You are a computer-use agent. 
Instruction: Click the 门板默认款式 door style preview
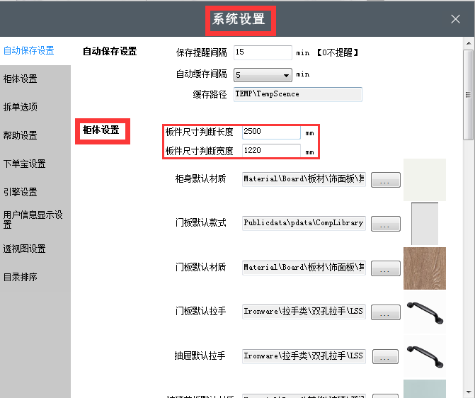(x=424, y=223)
